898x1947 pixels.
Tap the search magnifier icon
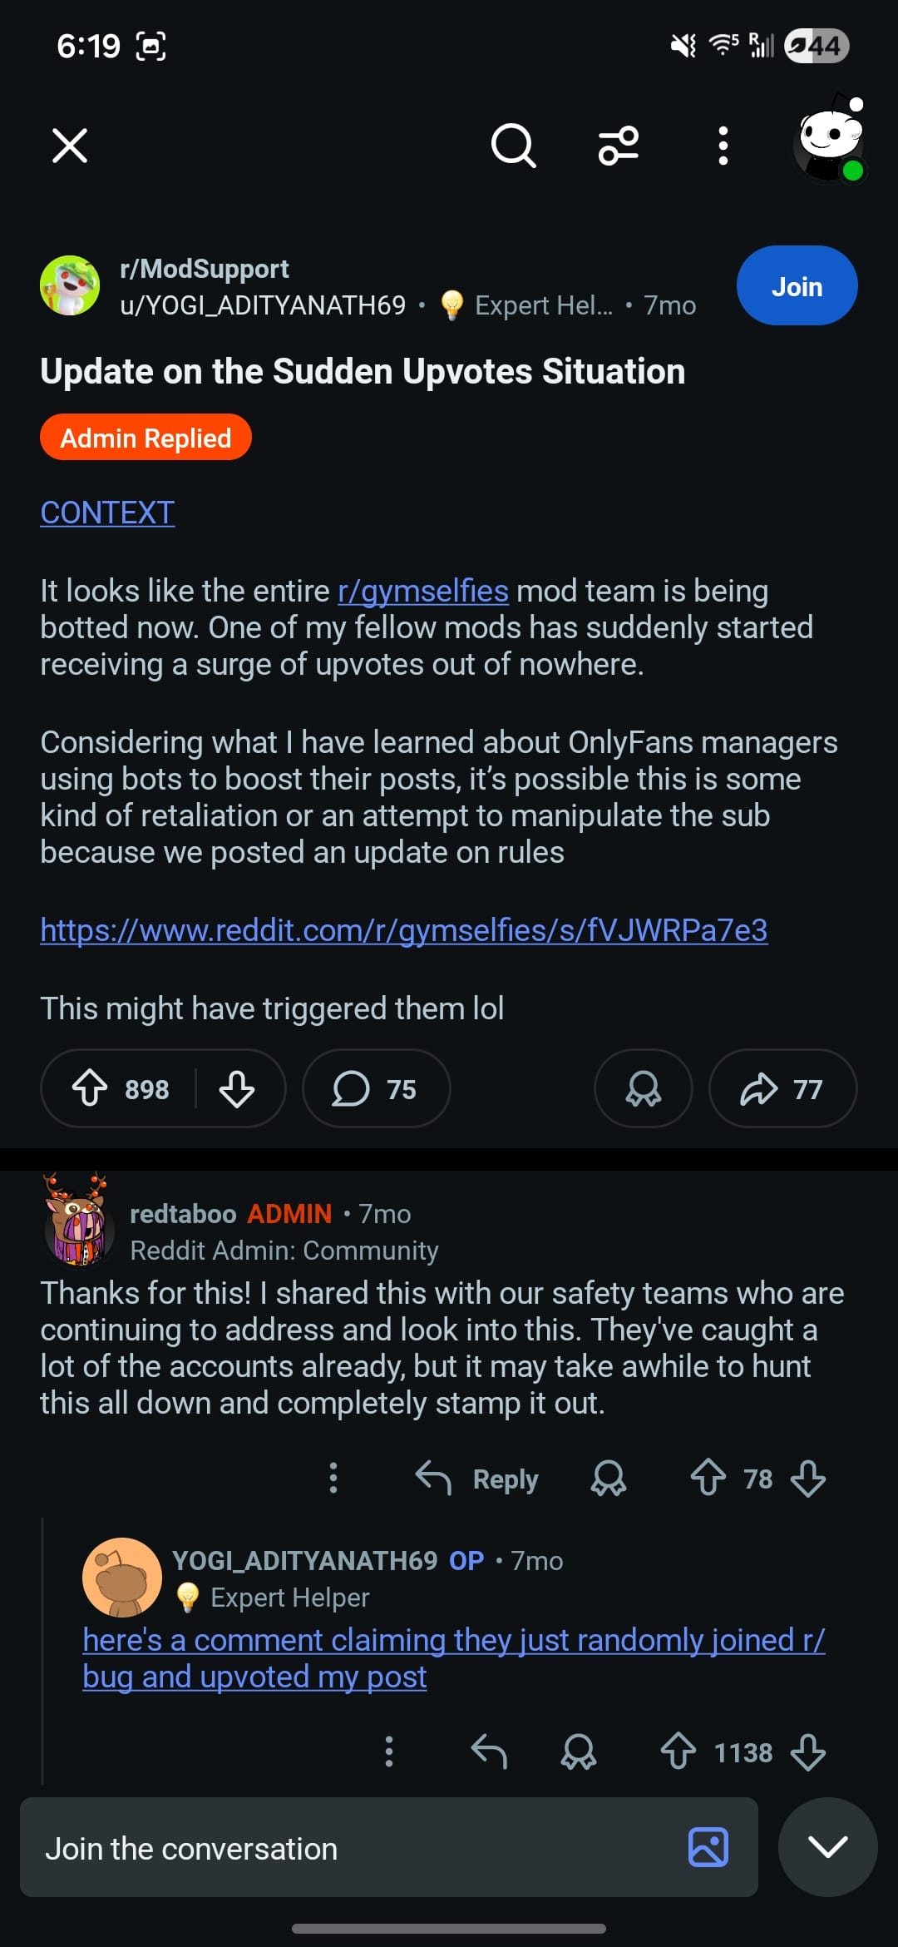pos(513,146)
